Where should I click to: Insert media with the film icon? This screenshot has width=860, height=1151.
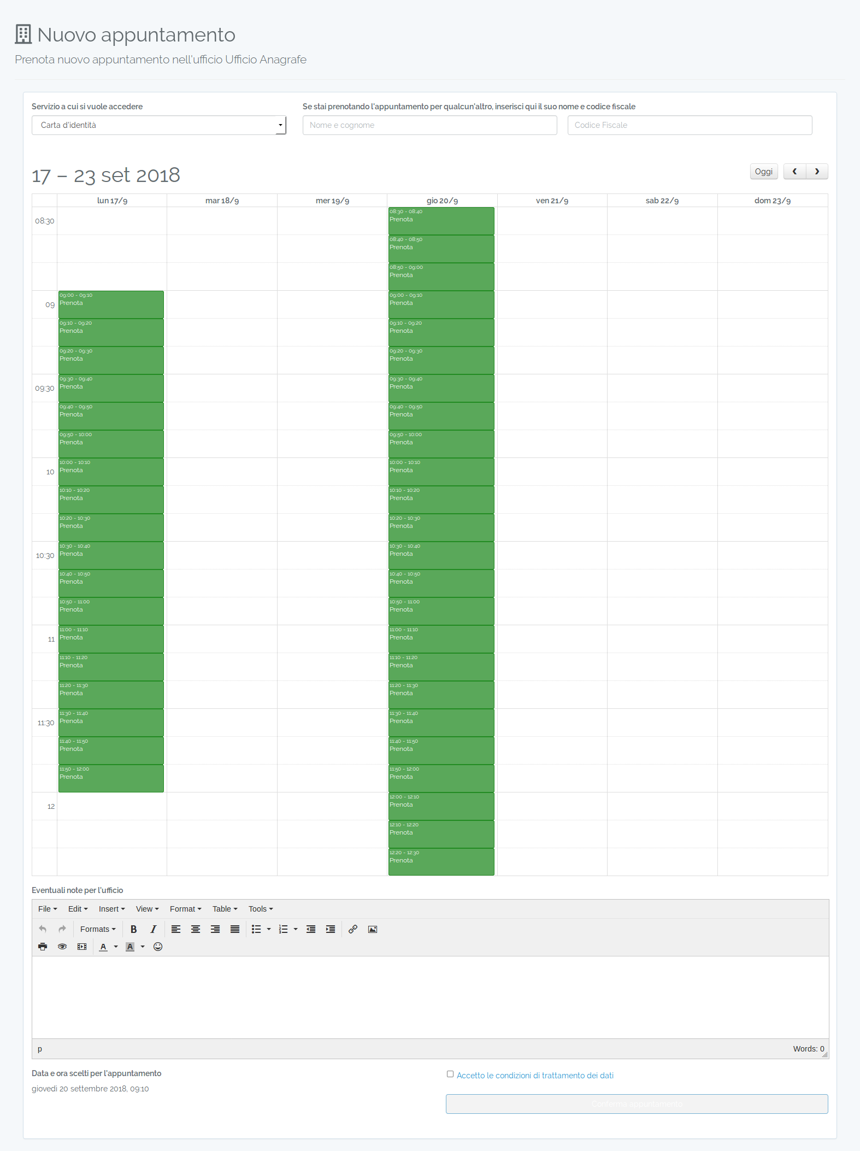[x=82, y=947]
